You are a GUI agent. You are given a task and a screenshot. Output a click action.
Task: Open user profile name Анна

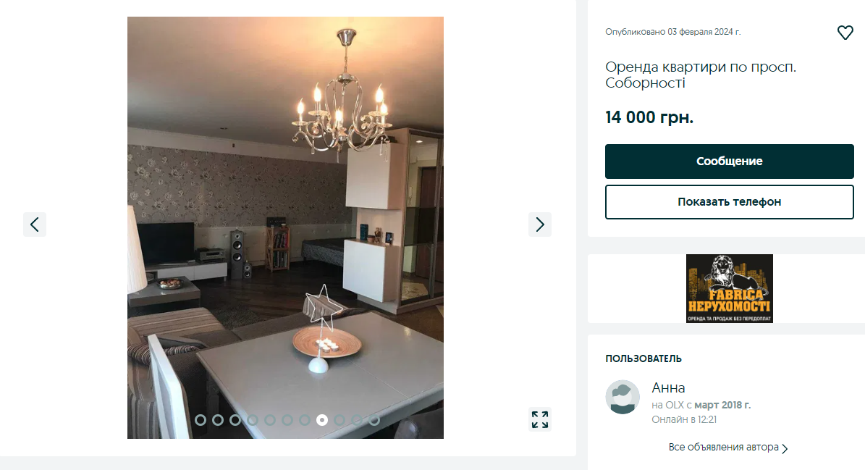click(x=668, y=388)
